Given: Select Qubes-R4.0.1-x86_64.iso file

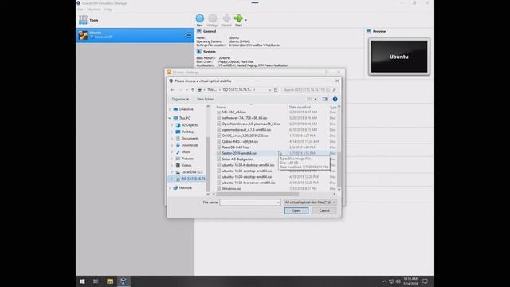Looking at the screenshot, I should point(240,142).
